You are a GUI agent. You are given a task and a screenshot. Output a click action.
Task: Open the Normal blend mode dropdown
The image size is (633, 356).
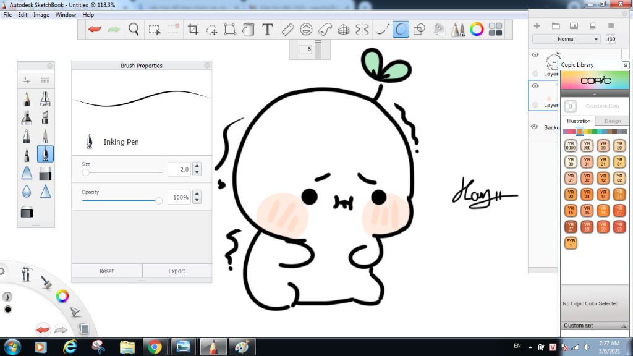pos(566,39)
